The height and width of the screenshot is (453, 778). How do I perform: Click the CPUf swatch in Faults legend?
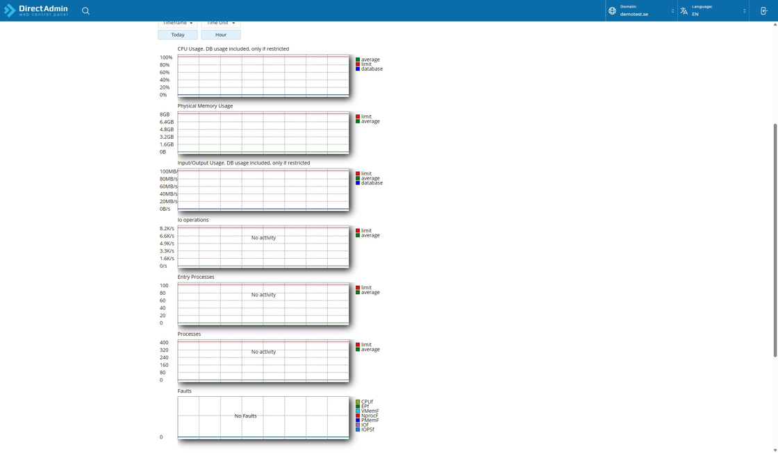pyautogui.click(x=358, y=402)
